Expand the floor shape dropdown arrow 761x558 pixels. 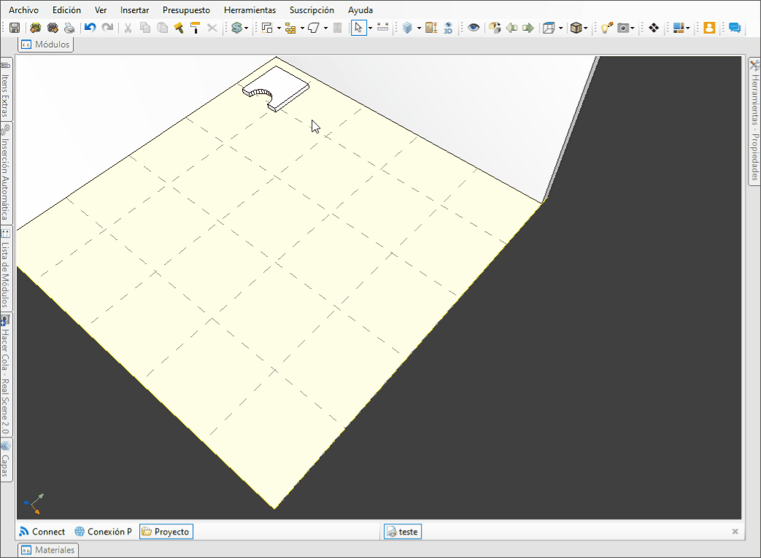click(325, 28)
